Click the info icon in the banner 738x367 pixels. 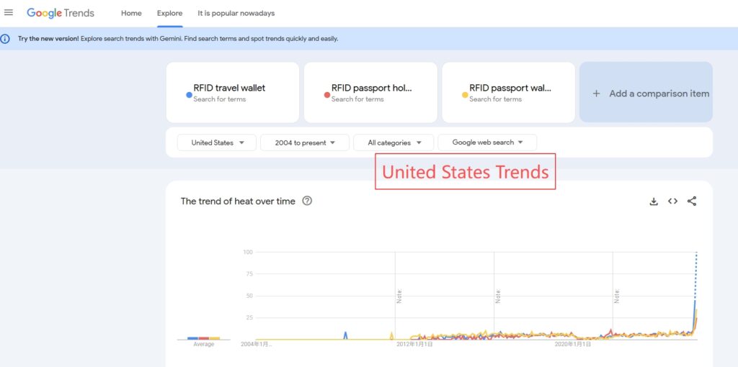[6, 39]
